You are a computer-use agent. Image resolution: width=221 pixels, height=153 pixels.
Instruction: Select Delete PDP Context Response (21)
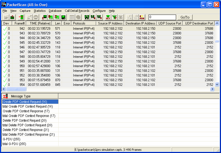[x=30, y=130]
